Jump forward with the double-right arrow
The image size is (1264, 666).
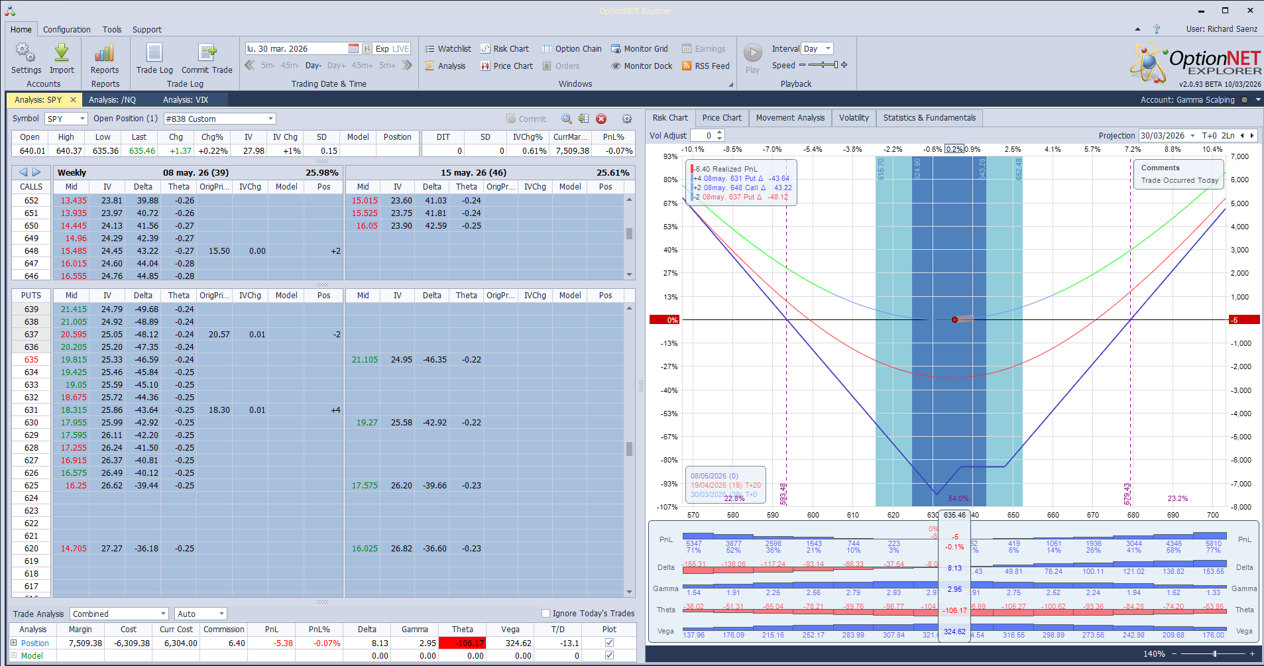pos(407,65)
